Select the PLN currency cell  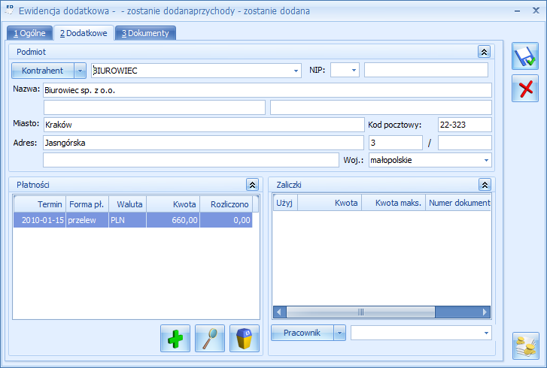click(x=128, y=220)
